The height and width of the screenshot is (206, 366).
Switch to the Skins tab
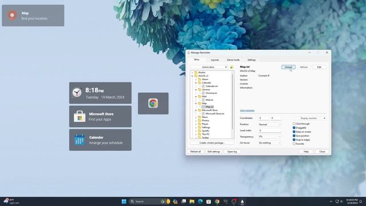click(197, 60)
